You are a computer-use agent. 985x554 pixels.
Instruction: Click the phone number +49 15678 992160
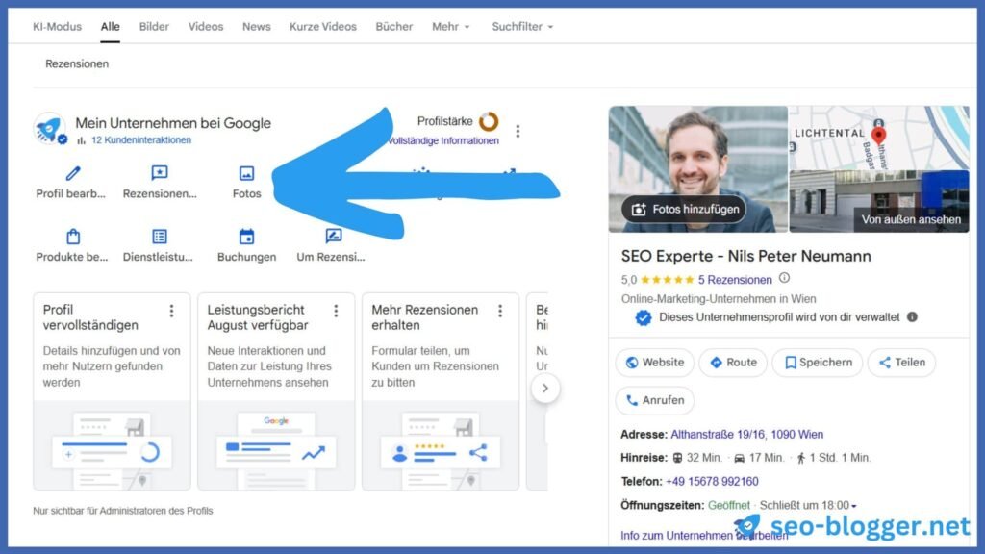click(712, 481)
